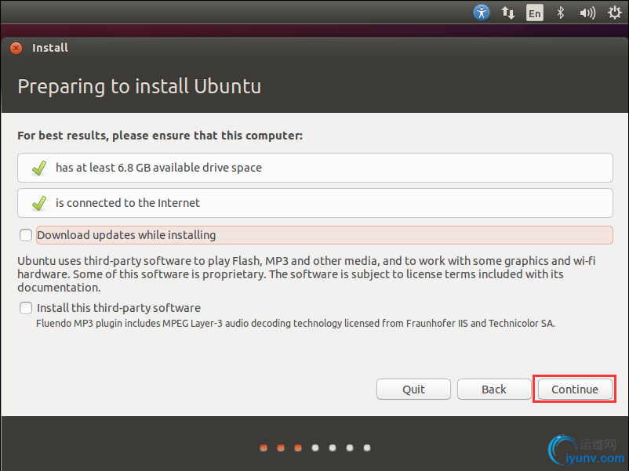629x471 pixels.
Task: Enable Download updates while installing
Action: pyautogui.click(x=26, y=235)
